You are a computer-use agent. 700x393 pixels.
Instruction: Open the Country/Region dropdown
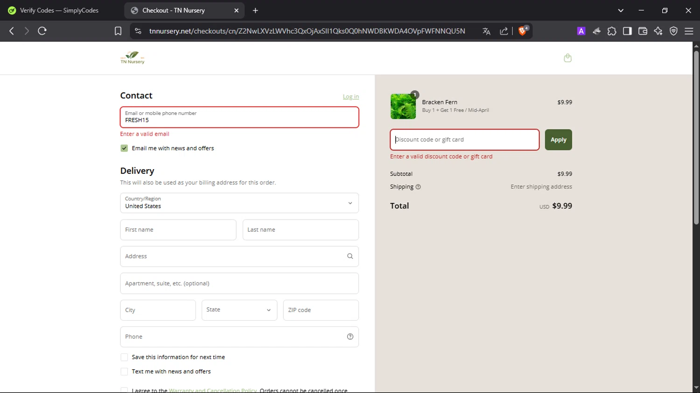(239, 203)
